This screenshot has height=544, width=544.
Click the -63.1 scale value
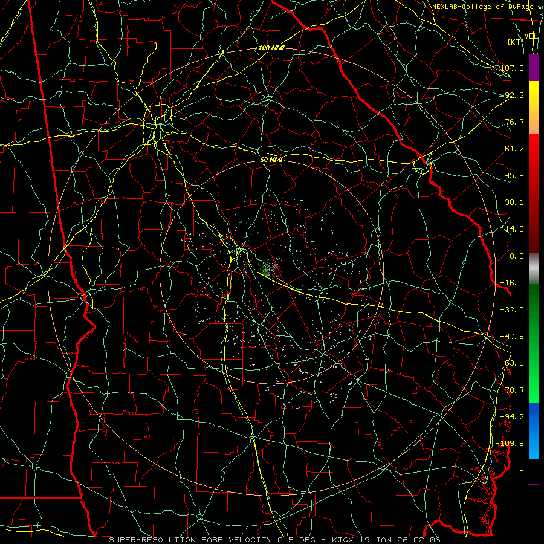[512, 363]
